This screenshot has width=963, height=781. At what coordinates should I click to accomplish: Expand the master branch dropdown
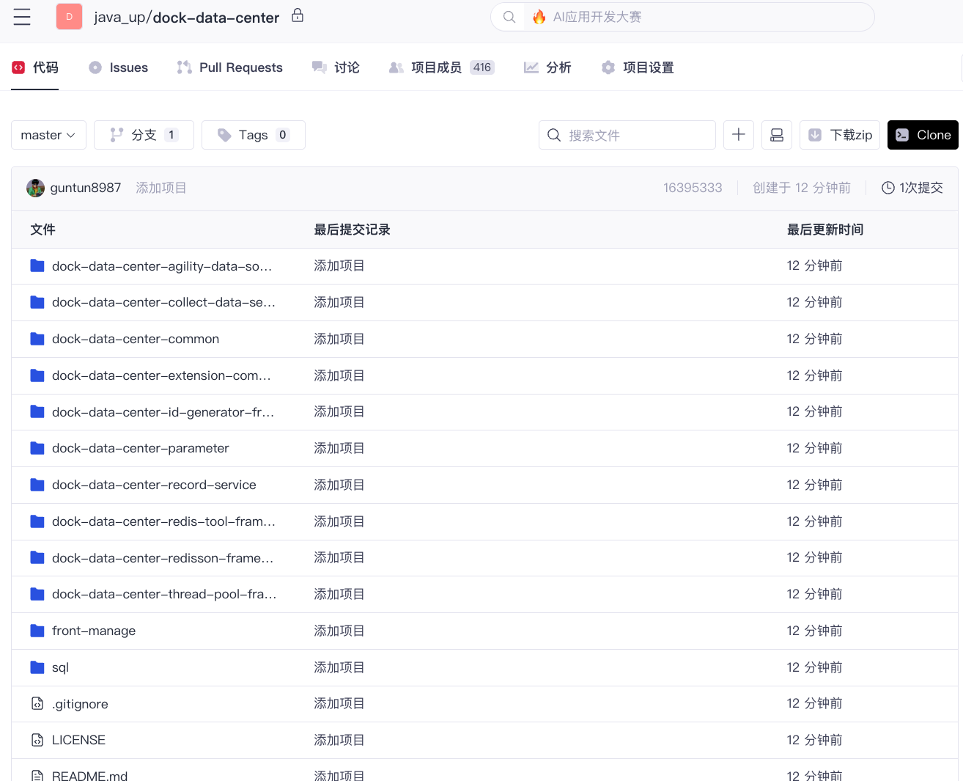48,135
